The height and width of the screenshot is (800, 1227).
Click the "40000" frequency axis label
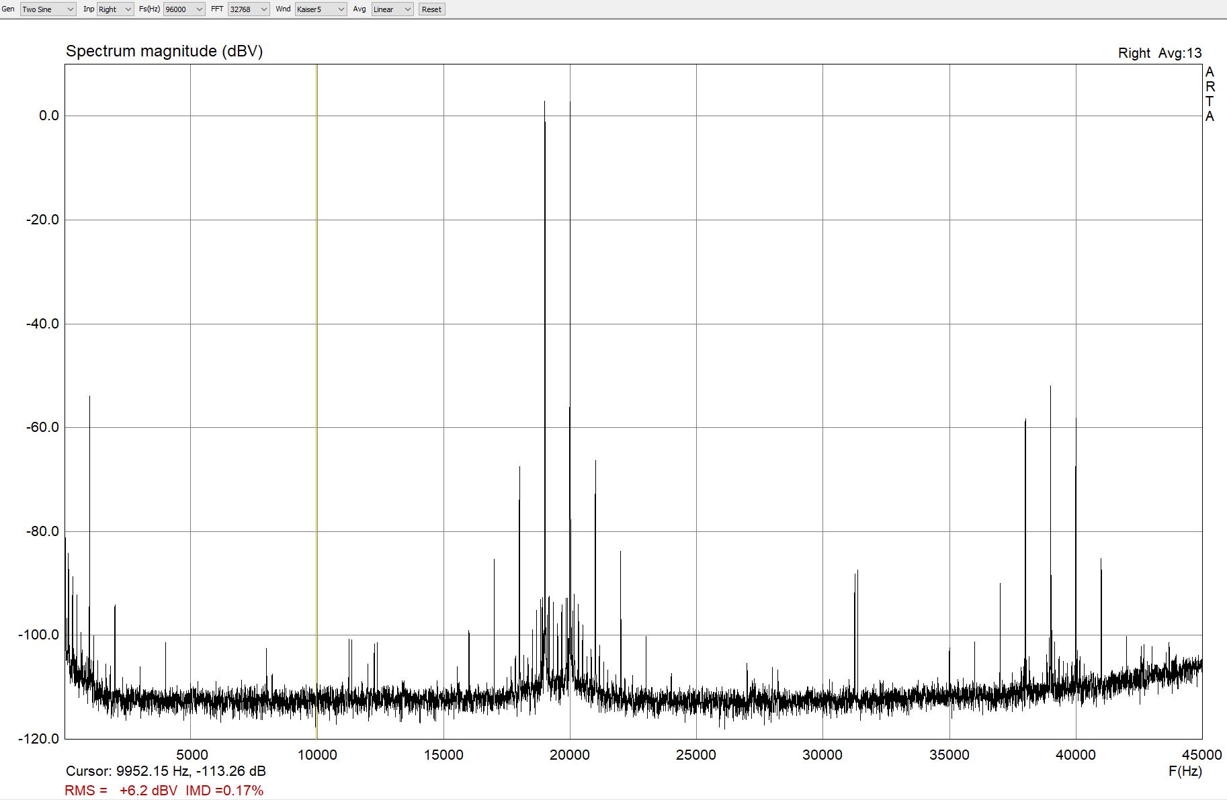point(1076,755)
